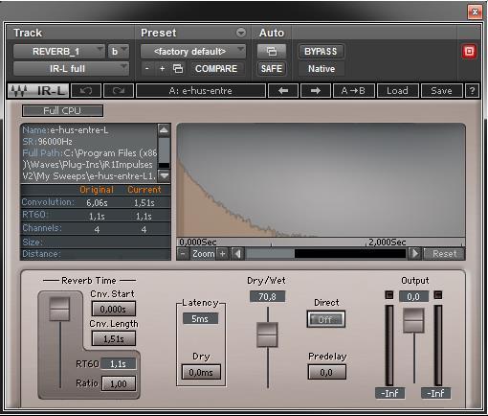Open the REVERB_1 track dropdown

click(59, 52)
